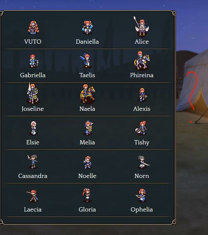Viewport: 208px width, 235px height.
Task: Choose Melia holding the shield
Action: (x=88, y=128)
